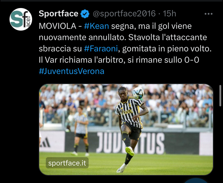Click the blurred background player in the photo
Viewport: 223px width, 183px height.
click(x=81, y=131)
